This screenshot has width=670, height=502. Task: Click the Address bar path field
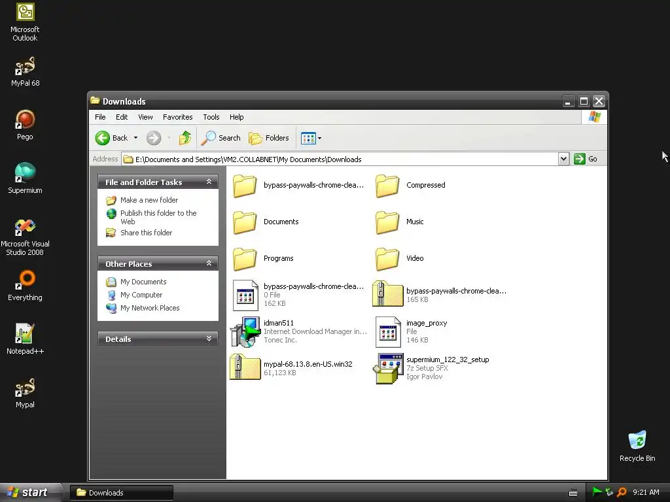[x=340, y=159]
